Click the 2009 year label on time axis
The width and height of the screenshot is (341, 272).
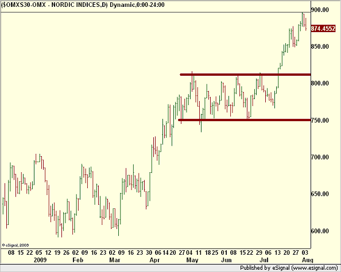pyautogui.click(x=40, y=260)
